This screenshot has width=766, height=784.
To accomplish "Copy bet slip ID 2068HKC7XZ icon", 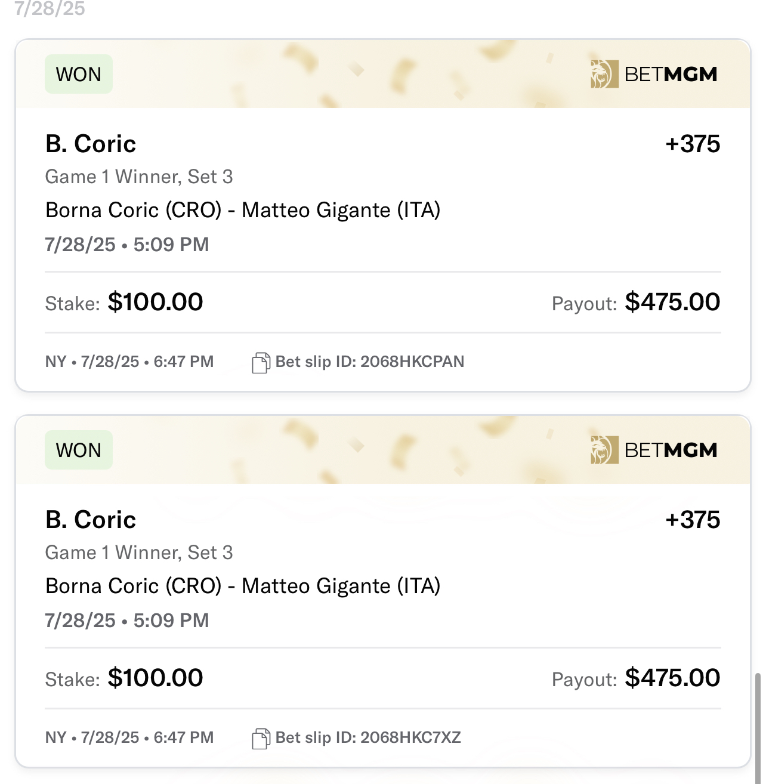I will 261,738.
